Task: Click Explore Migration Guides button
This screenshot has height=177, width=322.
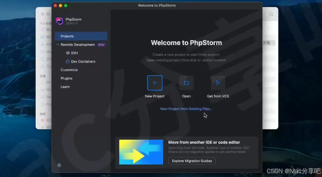Action: click(192, 161)
